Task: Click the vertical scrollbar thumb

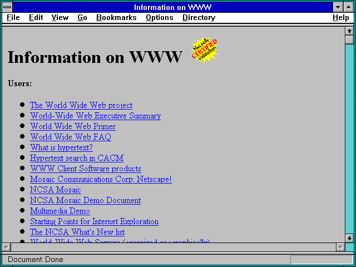Action: [350, 39]
